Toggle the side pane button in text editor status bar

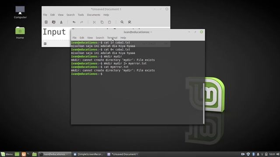click(45, 44)
